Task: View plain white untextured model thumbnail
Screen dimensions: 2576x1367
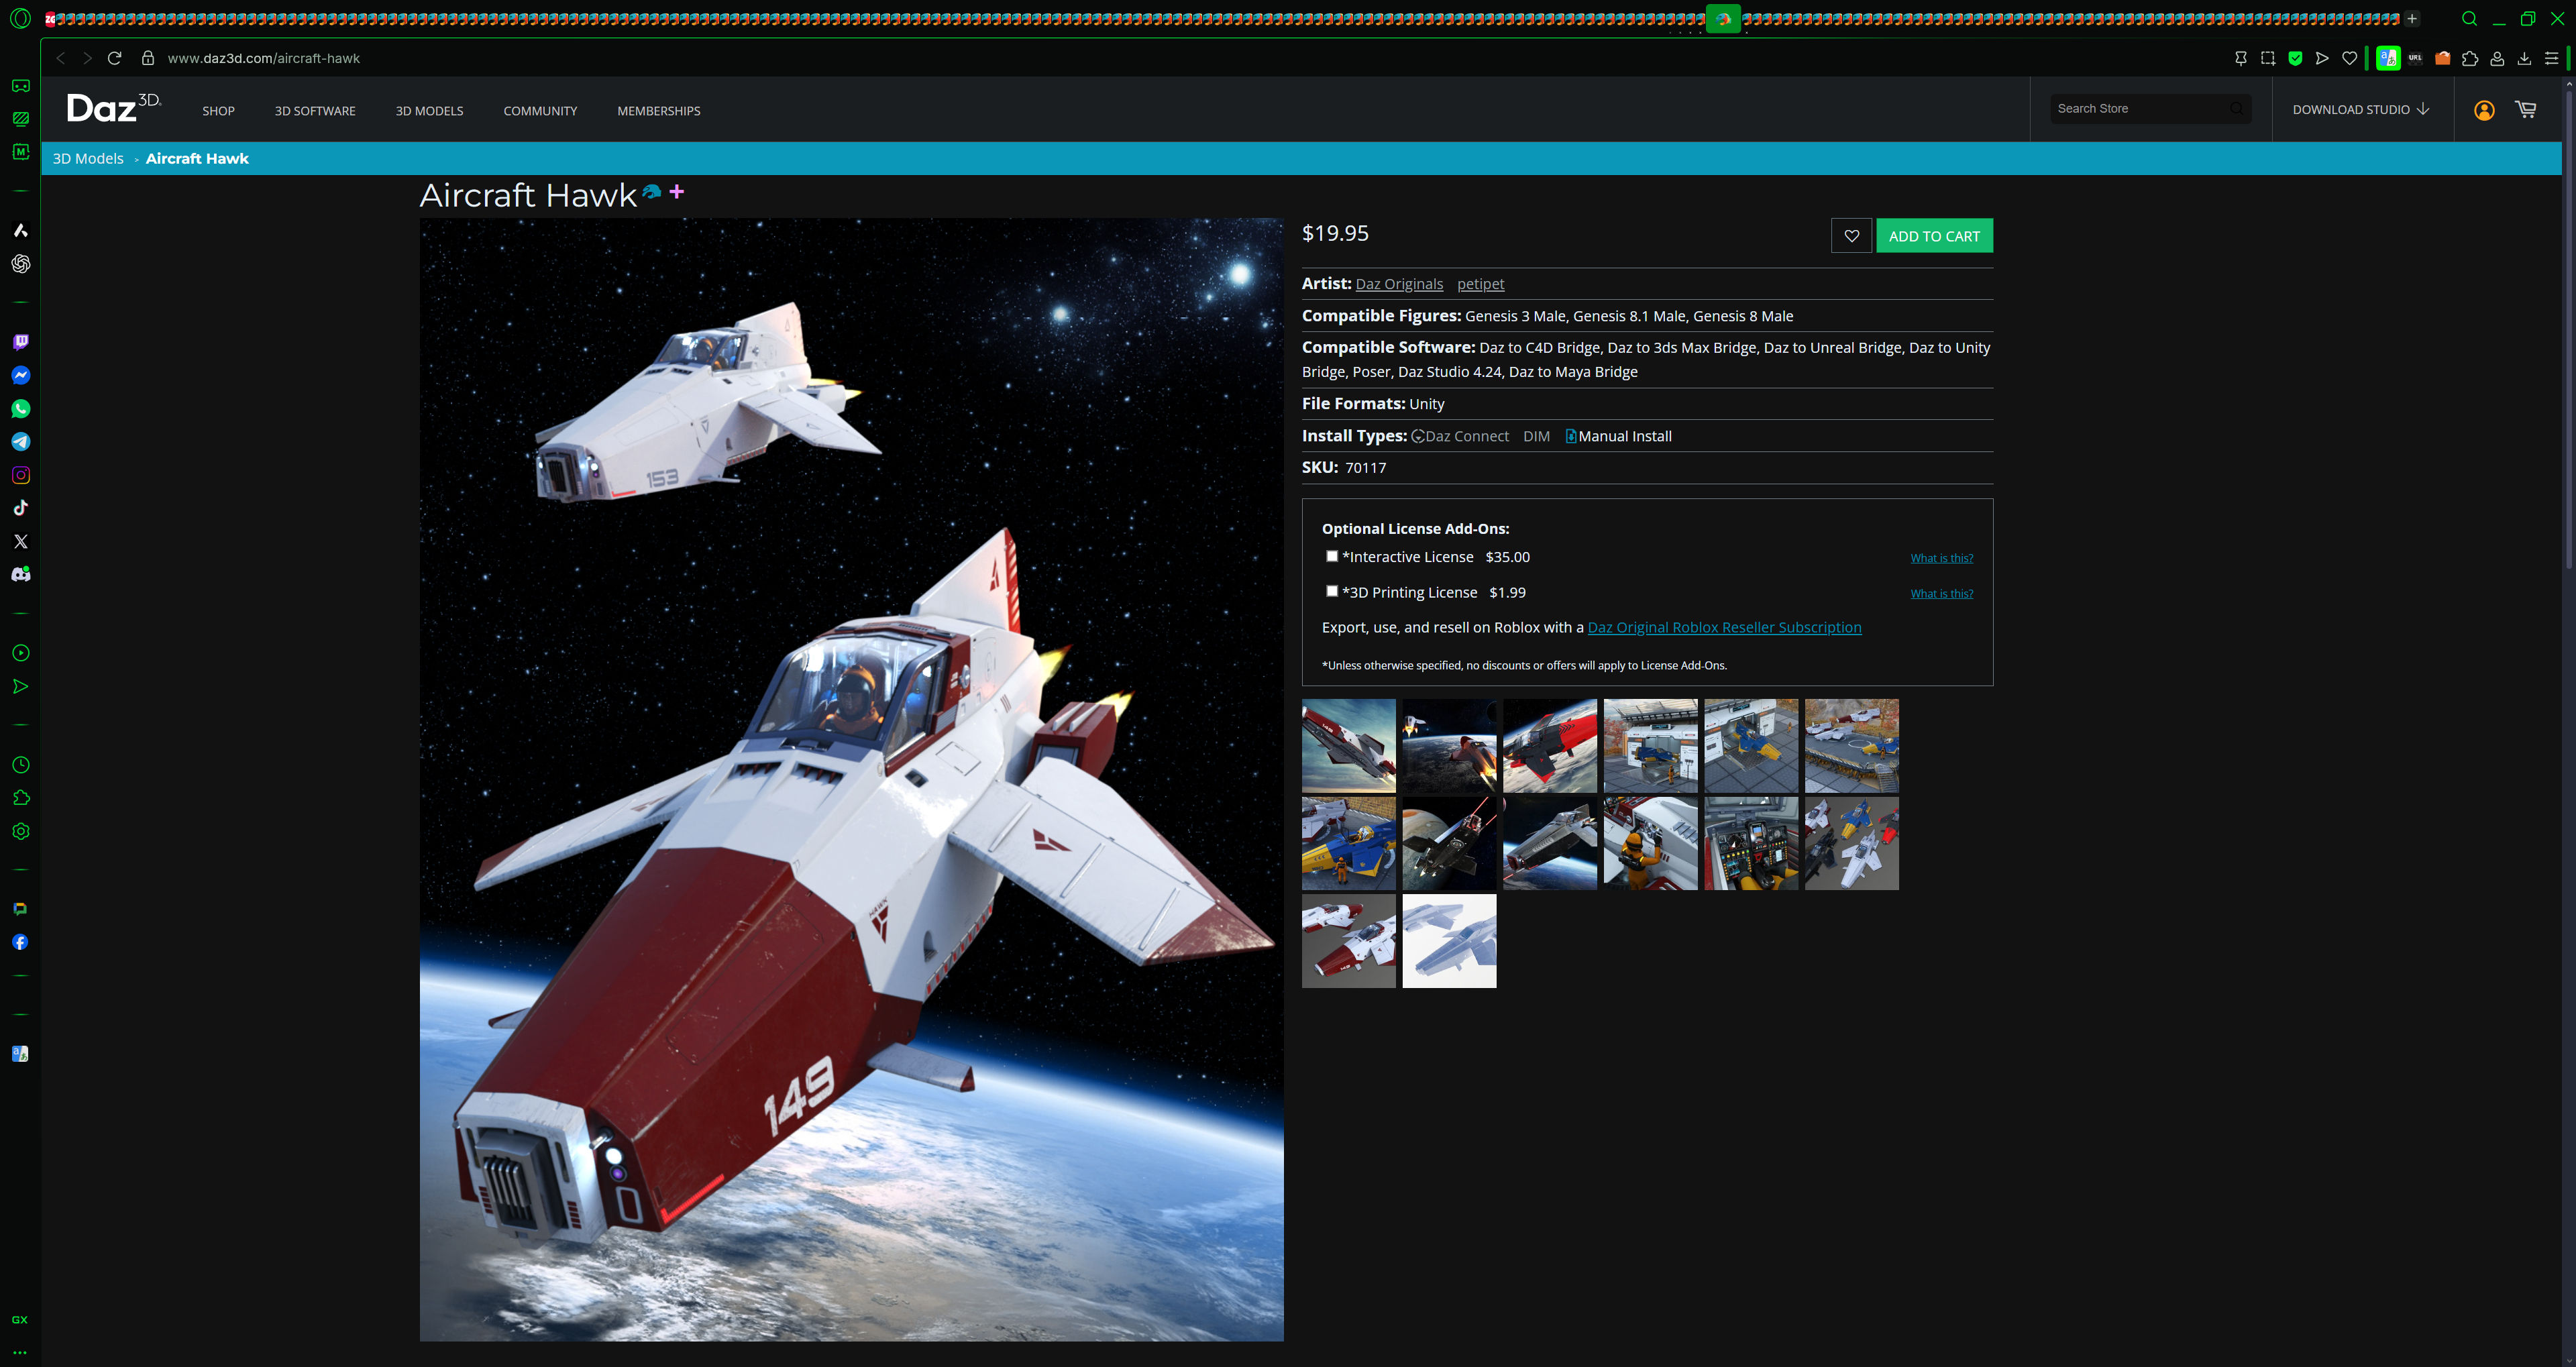Action: tap(1449, 941)
